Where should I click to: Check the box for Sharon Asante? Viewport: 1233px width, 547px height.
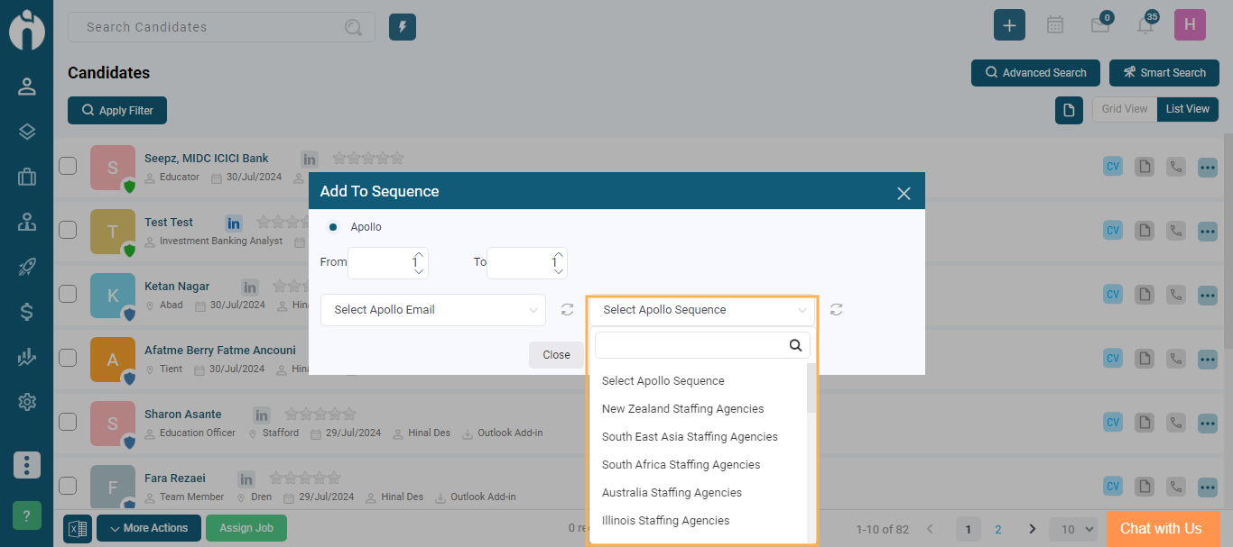coord(68,422)
